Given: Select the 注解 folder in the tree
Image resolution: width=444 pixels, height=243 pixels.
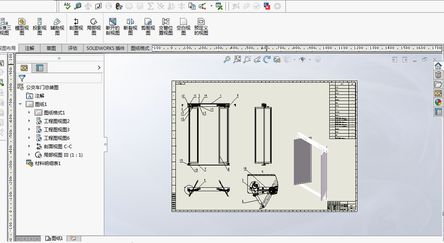Looking at the screenshot, I should (x=39, y=96).
